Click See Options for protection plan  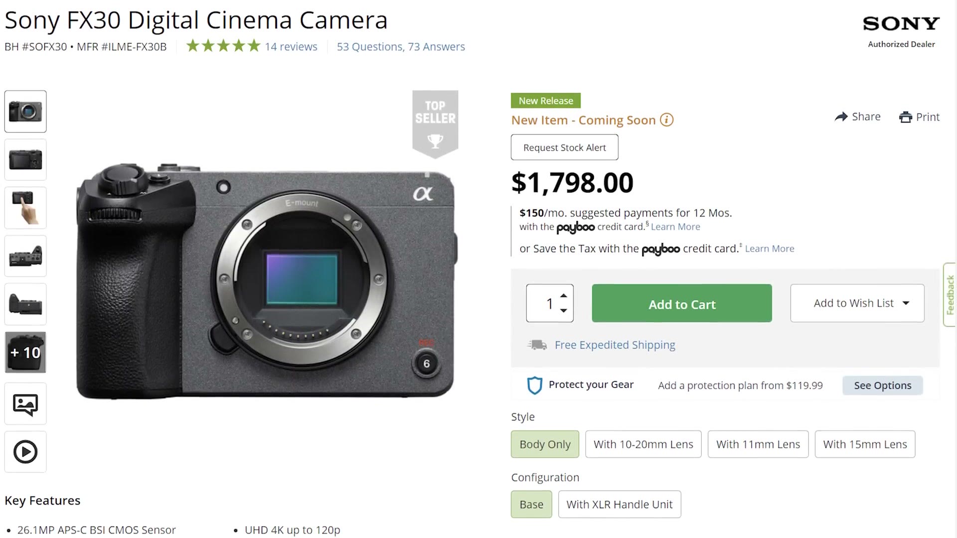883,386
